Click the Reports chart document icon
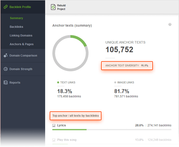179x147 pixels. click(x=5, y=83)
